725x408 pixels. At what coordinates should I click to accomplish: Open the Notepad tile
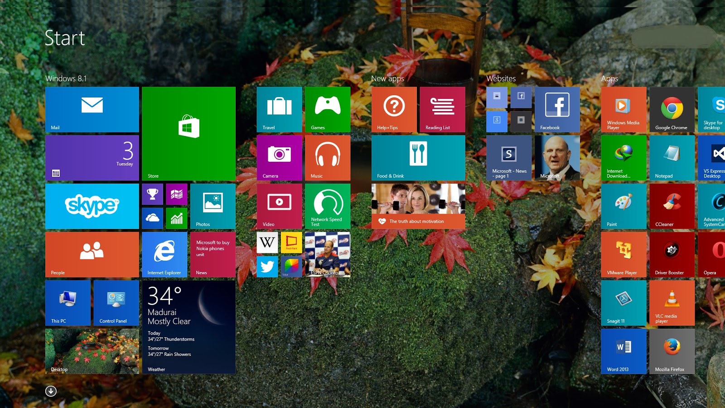(672, 158)
